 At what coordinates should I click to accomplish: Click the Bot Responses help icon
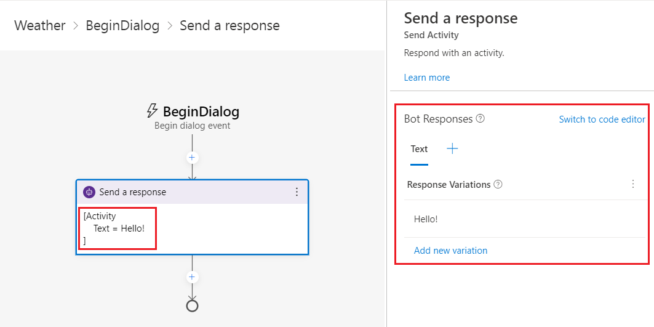(x=481, y=119)
